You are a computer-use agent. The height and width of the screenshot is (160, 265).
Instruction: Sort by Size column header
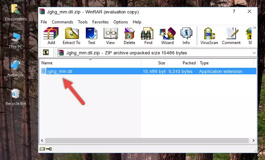[154, 63]
